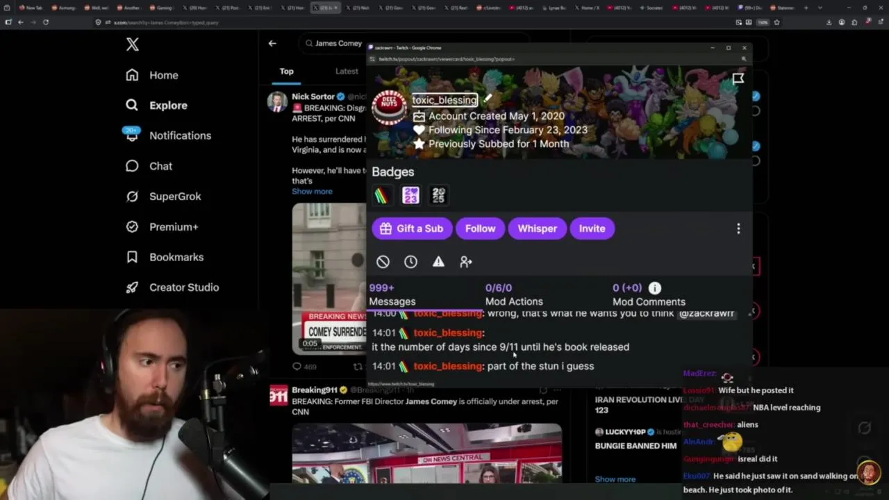Click Account Created calendar icon
Image resolution: width=889 pixels, height=500 pixels.
pyautogui.click(x=419, y=117)
